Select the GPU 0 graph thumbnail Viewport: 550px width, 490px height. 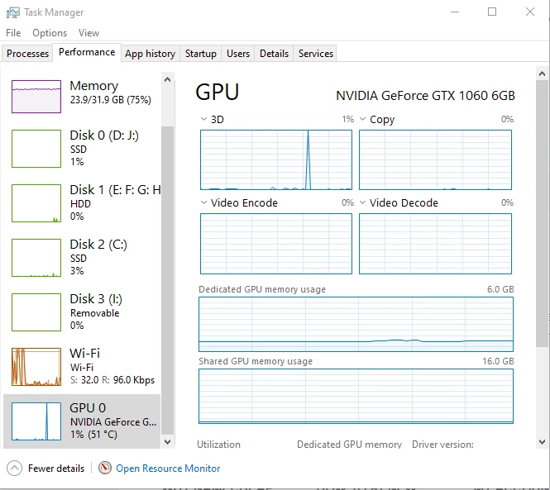click(x=36, y=421)
